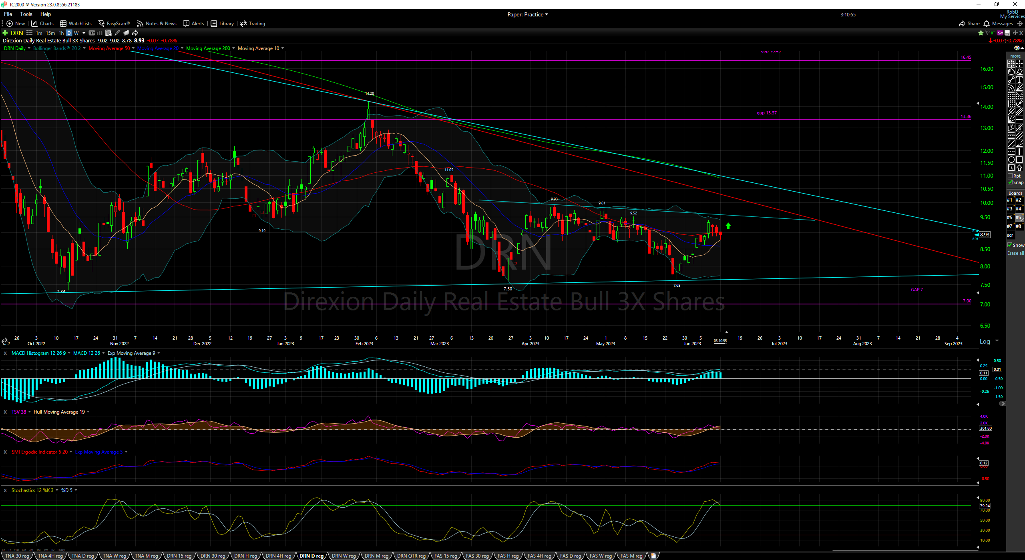1025x560 pixels.
Task: Select the hand Pan tool
Action: [x=1011, y=72]
